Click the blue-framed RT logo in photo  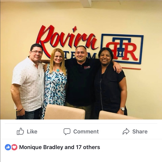(122, 49)
